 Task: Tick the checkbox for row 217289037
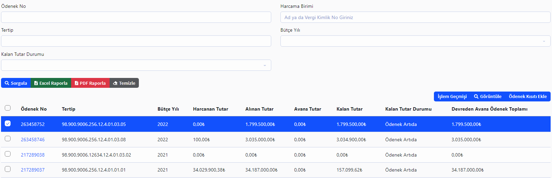coord(8,169)
